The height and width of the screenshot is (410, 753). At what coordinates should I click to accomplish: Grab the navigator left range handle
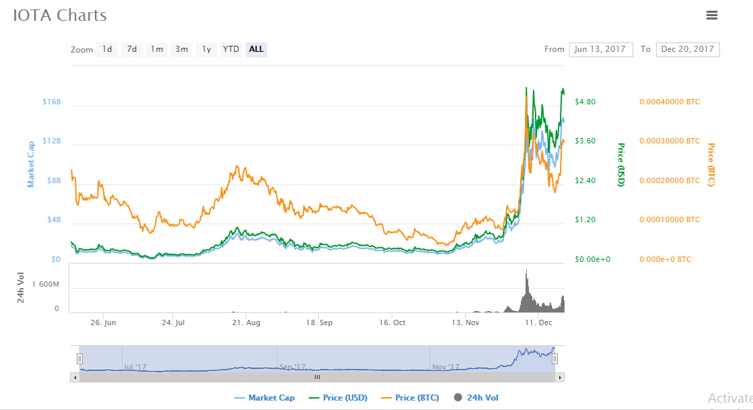[x=79, y=359]
